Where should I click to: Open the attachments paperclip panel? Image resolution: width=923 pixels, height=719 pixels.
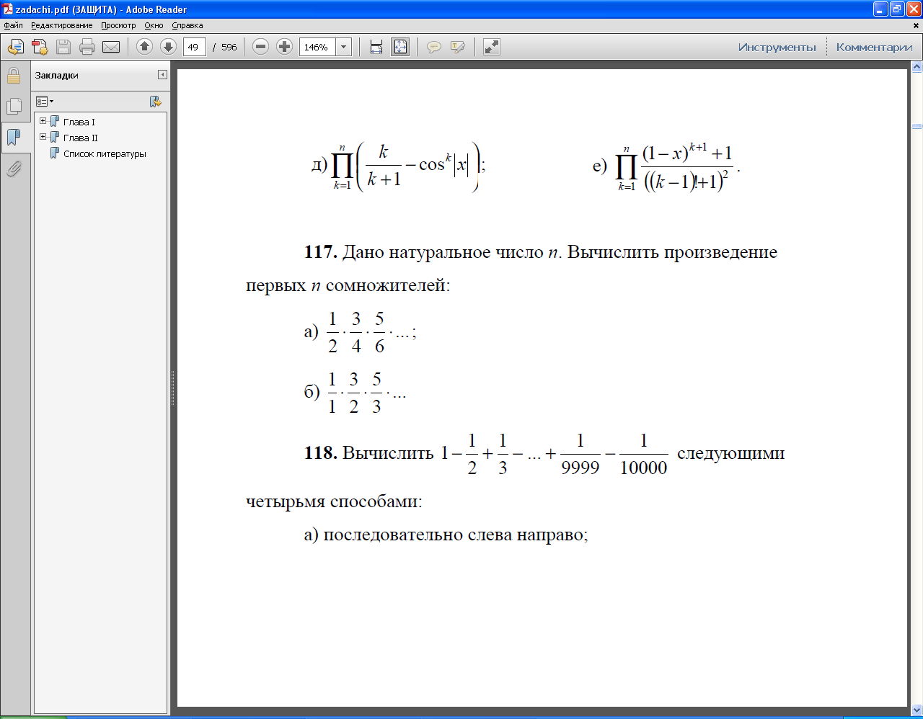coord(14,169)
